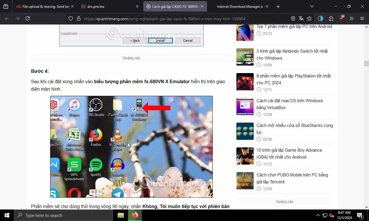Bookmark this page with the star icon
The image size is (369, 221).
coord(309,18)
